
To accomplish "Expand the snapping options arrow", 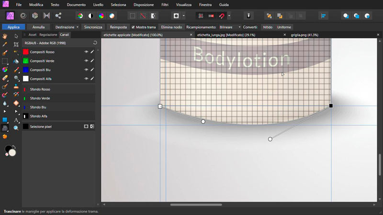I will (229, 16).
